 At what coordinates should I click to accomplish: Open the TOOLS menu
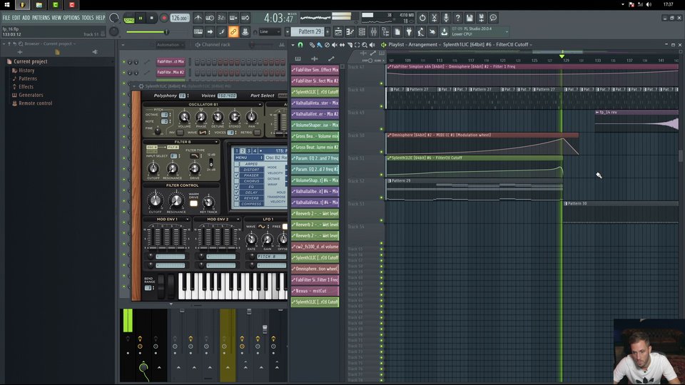(88, 18)
